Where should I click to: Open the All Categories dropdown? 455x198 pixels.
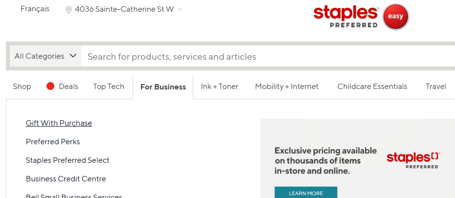tap(45, 56)
